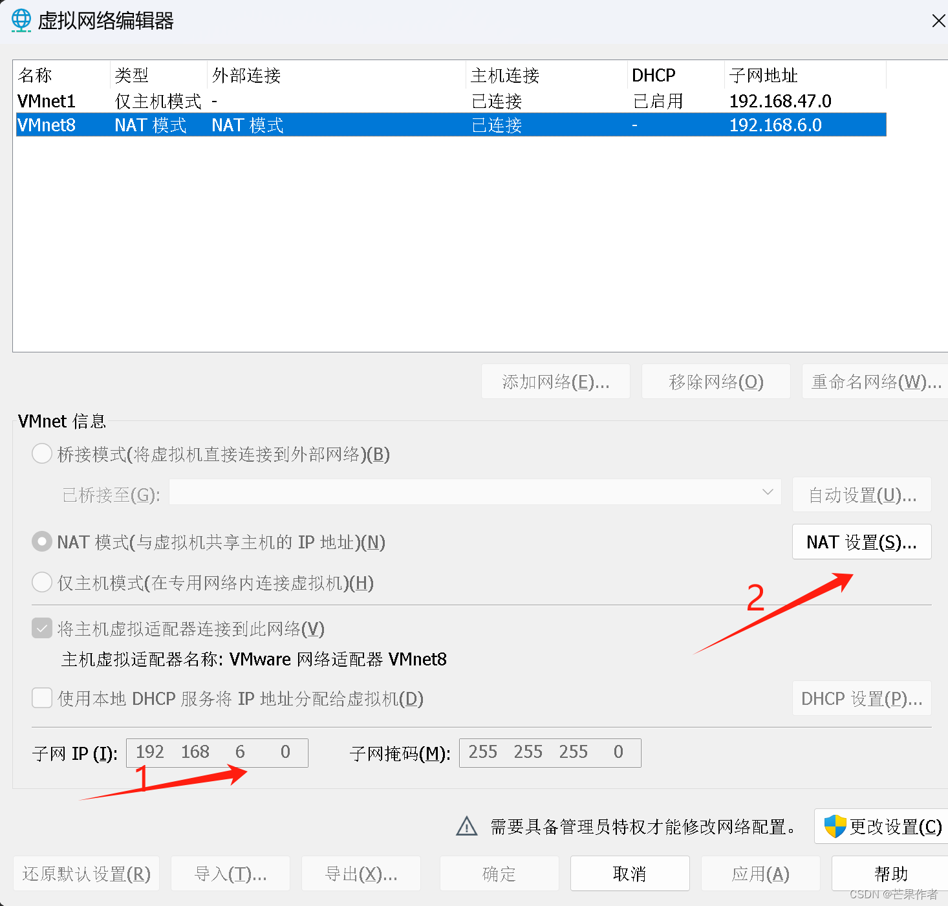Click the third octet 6 of 子网 IP
Viewport: 948px width, 906px height.
(240, 752)
